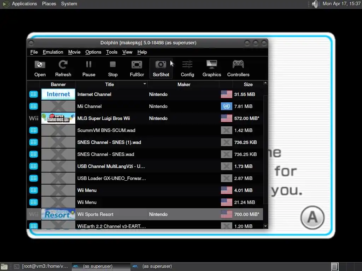Screen dimensions: 362x271
Task: Click Nintendo maker of Internet Channel
Action: click(158, 94)
